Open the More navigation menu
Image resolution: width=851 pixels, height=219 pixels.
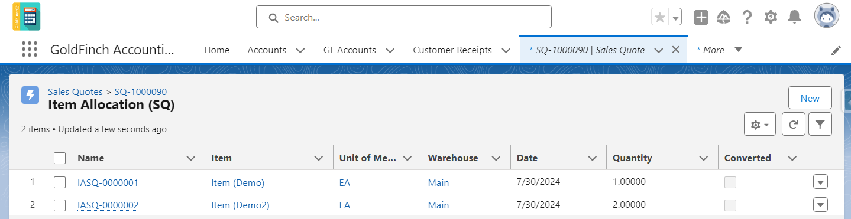click(719, 50)
